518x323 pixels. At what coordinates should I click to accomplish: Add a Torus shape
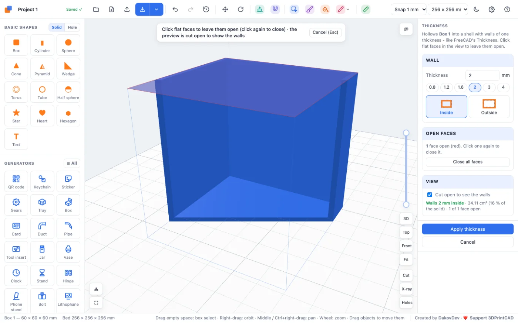click(x=16, y=92)
